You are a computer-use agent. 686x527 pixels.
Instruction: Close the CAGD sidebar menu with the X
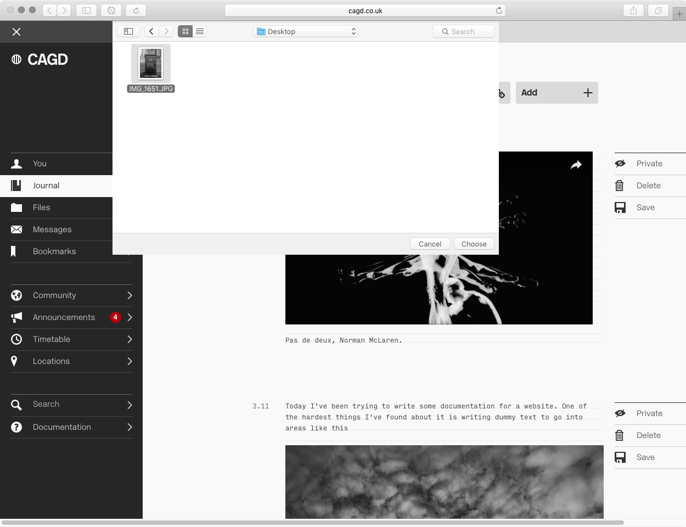coord(16,32)
